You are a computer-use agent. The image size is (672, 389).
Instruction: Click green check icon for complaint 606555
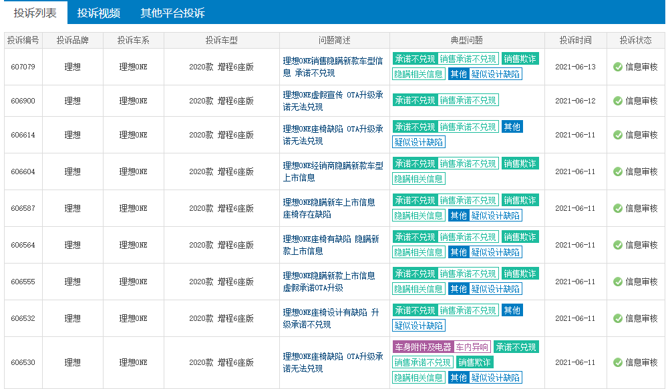click(x=618, y=282)
